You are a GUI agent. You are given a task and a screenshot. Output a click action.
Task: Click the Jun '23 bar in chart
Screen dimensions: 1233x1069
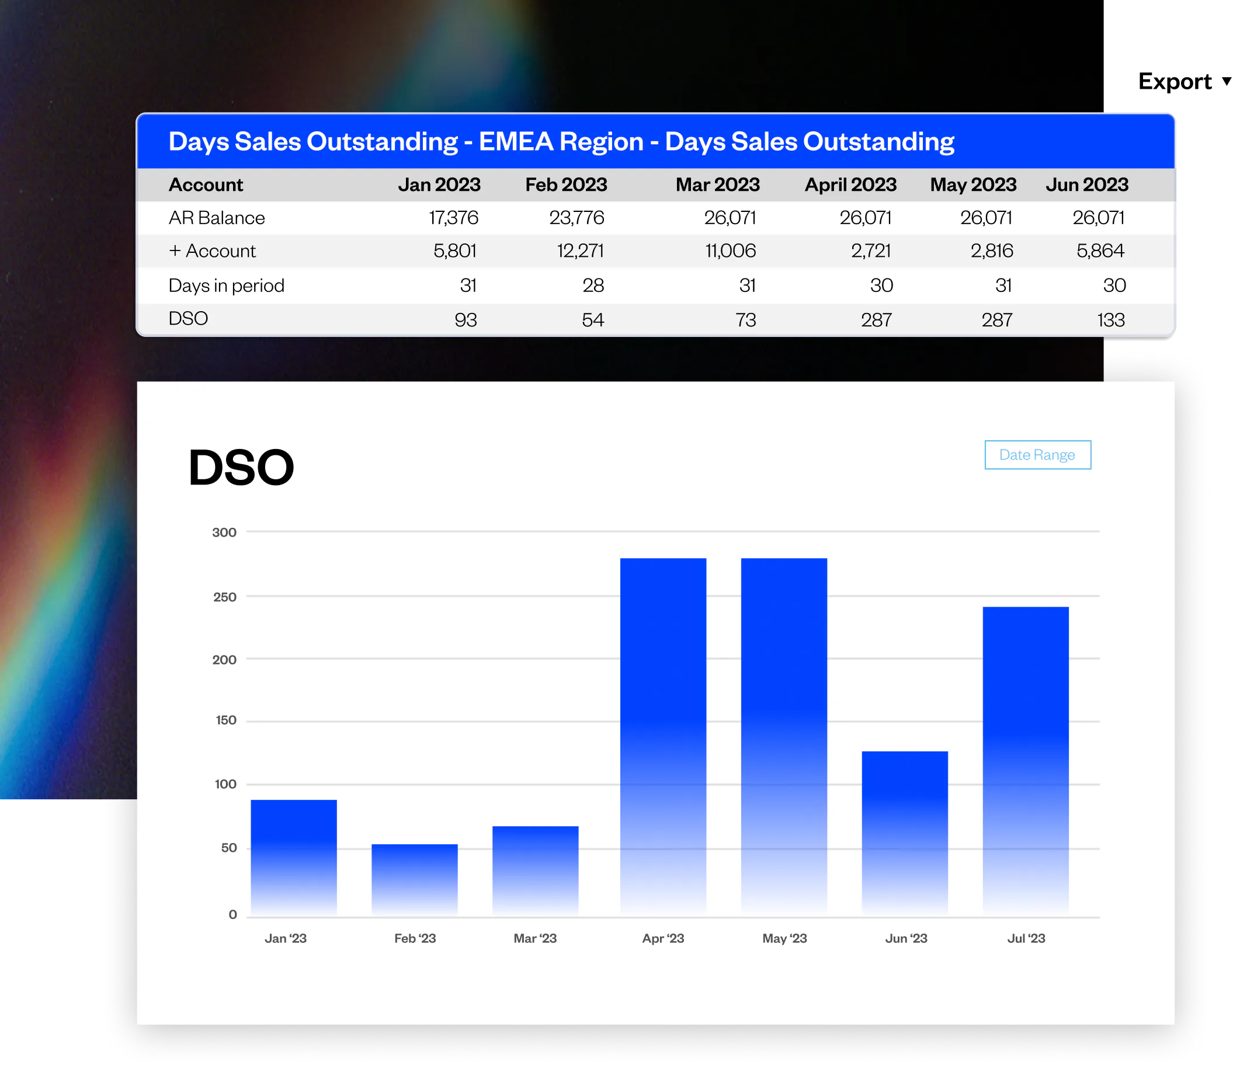tap(905, 833)
